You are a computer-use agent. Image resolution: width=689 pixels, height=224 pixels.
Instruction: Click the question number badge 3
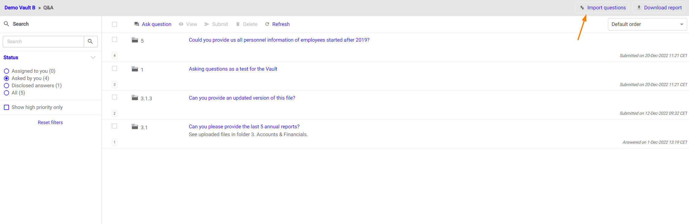click(115, 85)
